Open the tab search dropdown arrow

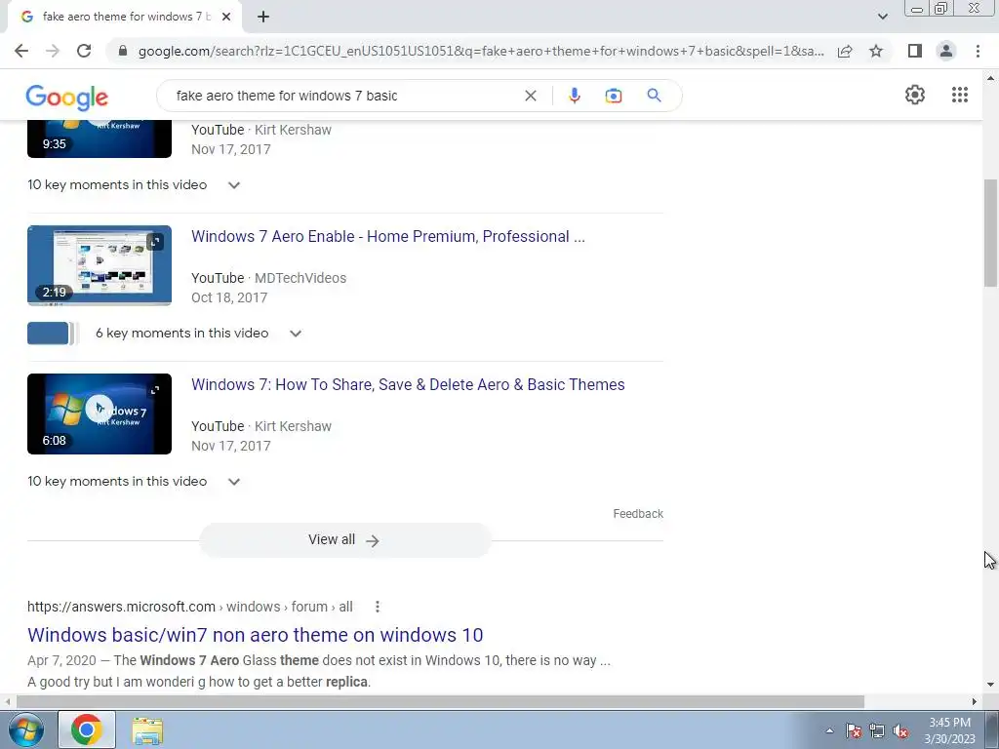pos(882,17)
